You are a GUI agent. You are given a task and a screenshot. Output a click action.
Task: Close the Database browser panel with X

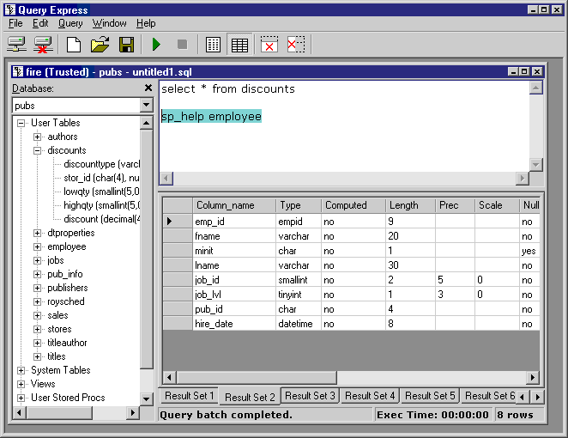pos(148,88)
